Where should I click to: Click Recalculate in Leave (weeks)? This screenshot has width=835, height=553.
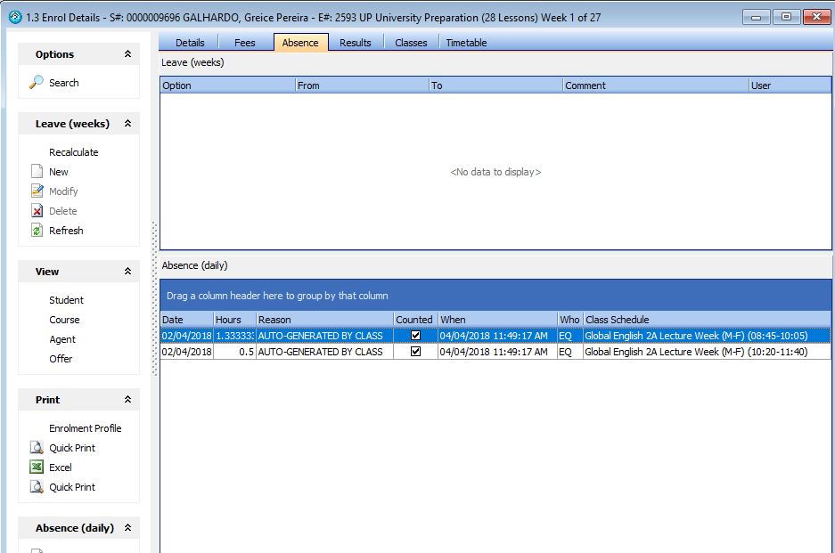tap(73, 152)
